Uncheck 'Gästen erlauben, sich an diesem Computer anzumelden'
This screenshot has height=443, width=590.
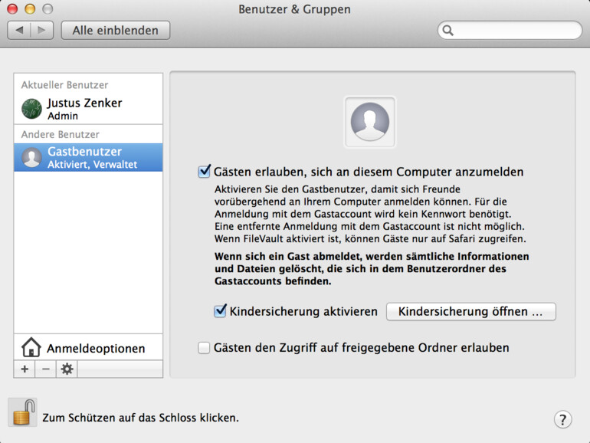204,172
